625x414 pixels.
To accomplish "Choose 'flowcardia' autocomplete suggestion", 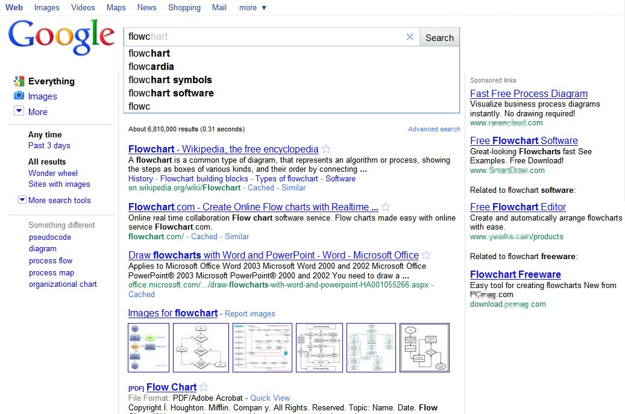I will coord(291,66).
